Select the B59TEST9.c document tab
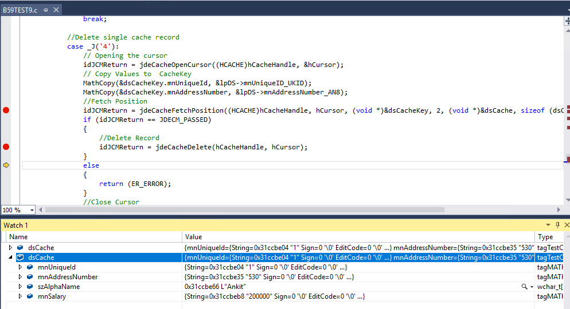The width and height of the screenshot is (570, 309). (x=20, y=10)
